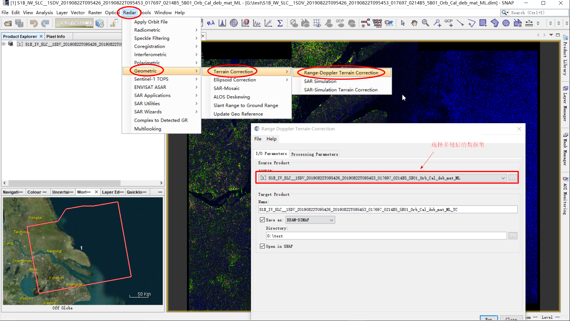The image size is (570, 321).
Task: Click the Radar menu item
Action: (x=130, y=12)
